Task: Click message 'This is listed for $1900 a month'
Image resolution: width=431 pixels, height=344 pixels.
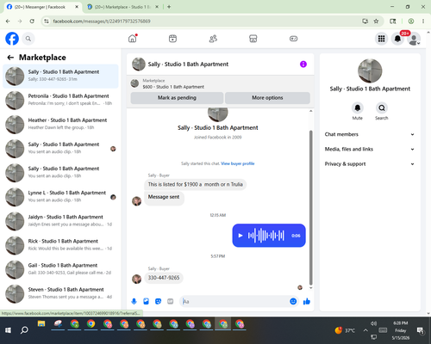Action: click(x=196, y=184)
